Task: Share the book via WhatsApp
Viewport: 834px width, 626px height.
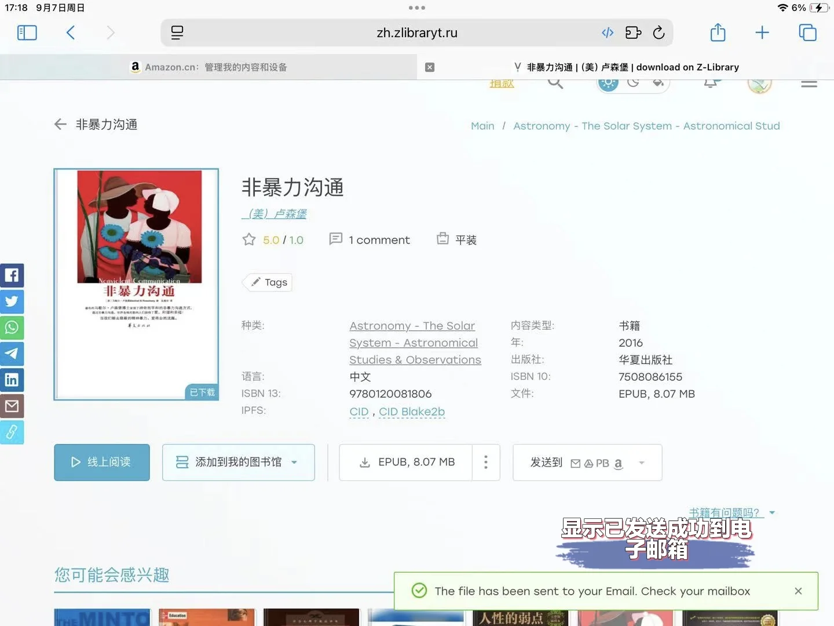Action: pyautogui.click(x=12, y=327)
